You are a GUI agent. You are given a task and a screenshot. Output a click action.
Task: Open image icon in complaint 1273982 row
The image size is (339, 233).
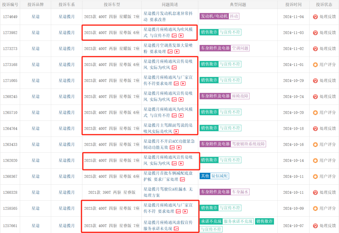(174, 36)
